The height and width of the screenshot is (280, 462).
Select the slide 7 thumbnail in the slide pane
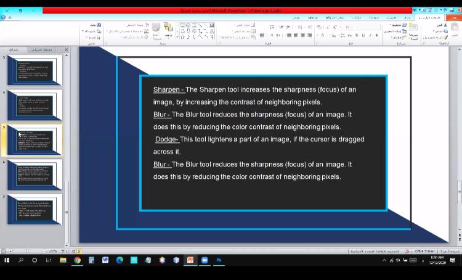[35, 210]
